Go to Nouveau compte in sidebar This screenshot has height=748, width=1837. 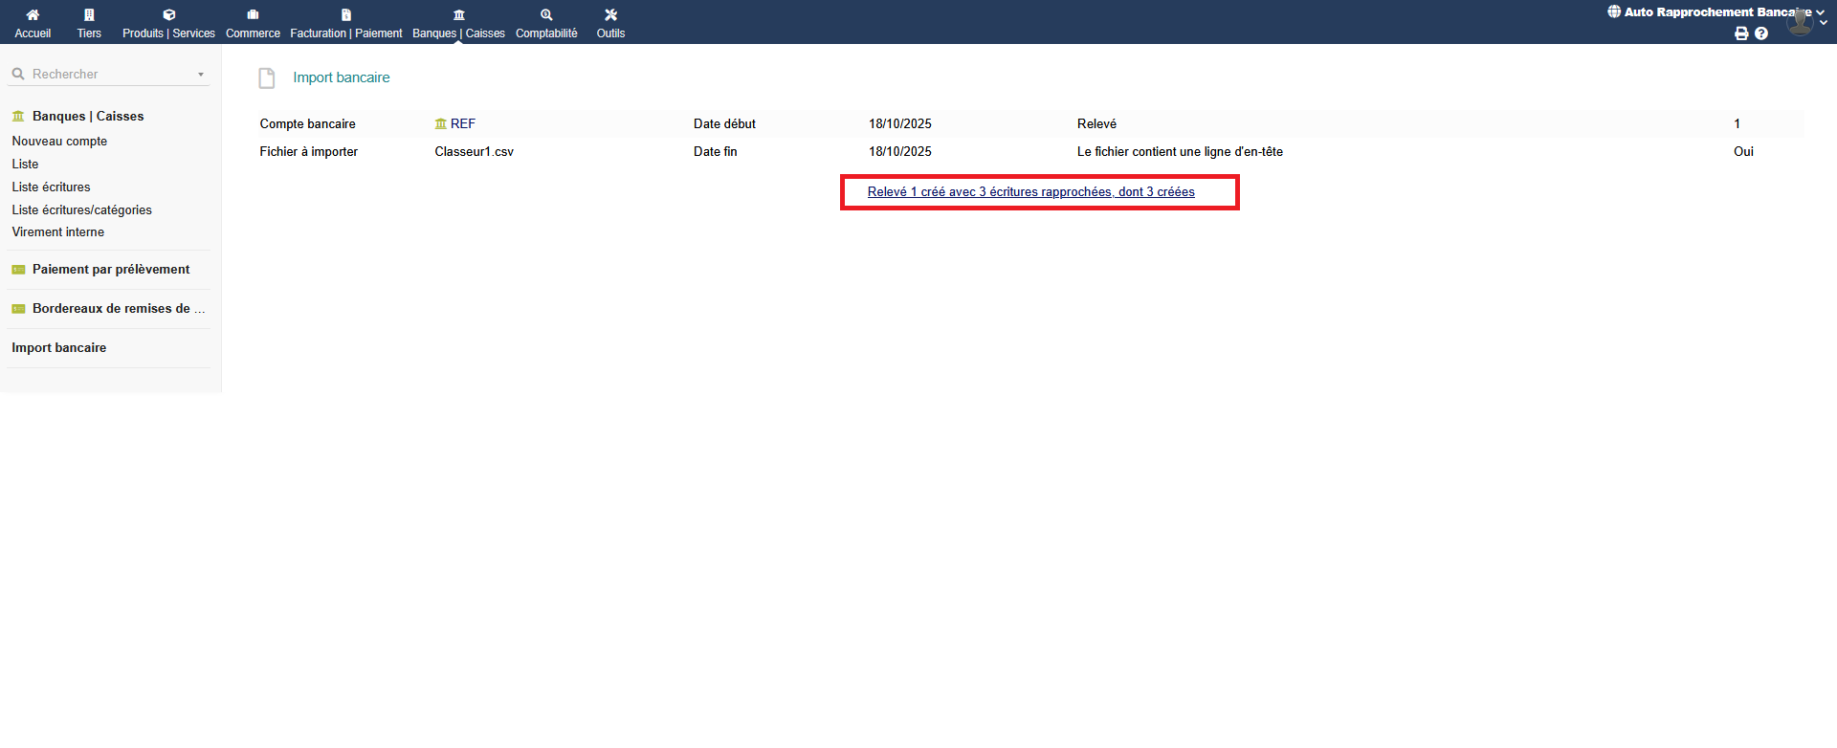pos(59,142)
